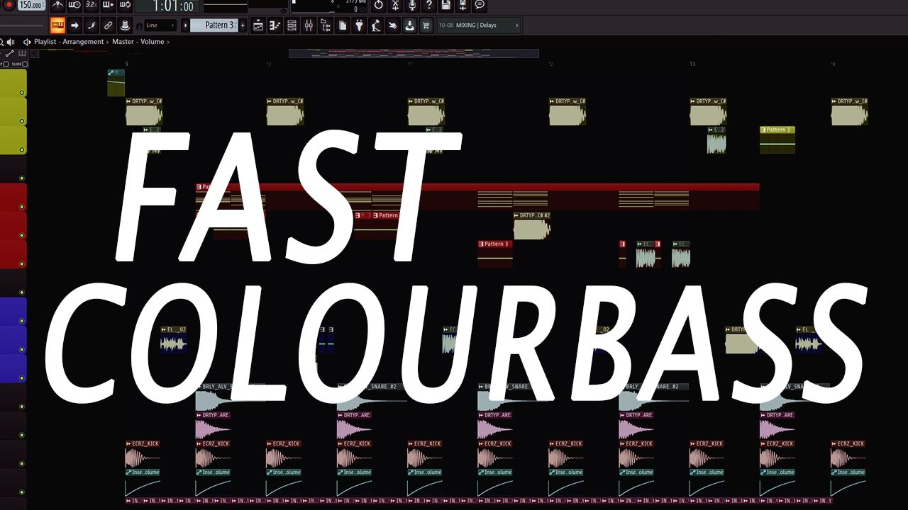Select the DRTYP C# #2 audio clip
The width and height of the screenshot is (908, 510).
532,225
